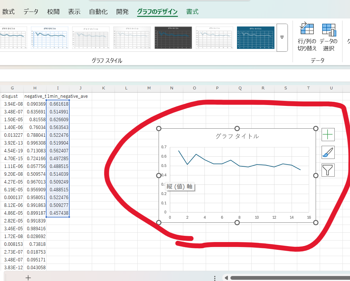Select the blue chart style thumbnail at the gallery end
The height and width of the screenshot is (281, 350).
coord(255,37)
